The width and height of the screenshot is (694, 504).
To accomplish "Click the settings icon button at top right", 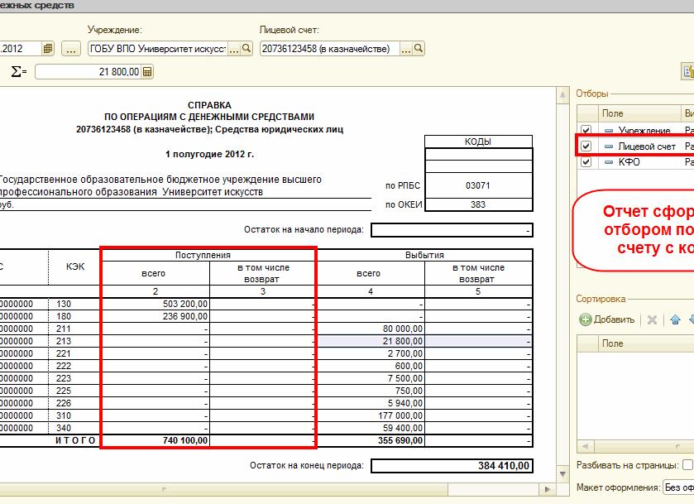I will tap(687, 72).
